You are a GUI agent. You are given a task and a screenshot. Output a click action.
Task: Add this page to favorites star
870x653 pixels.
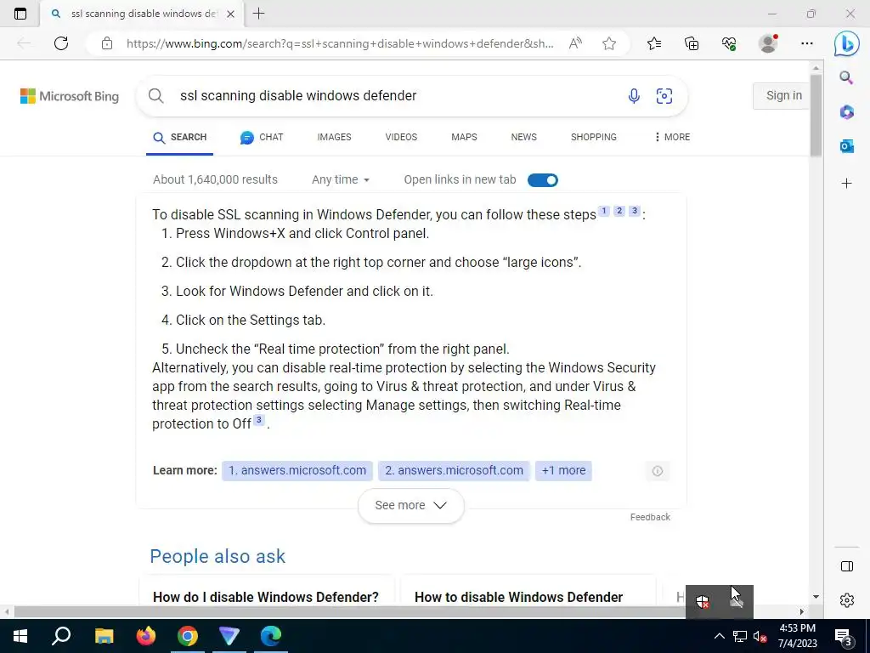point(609,43)
